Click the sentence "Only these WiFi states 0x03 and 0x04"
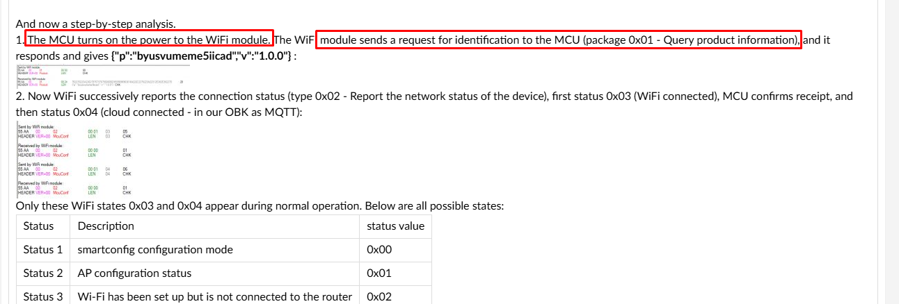This screenshot has width=899, height=304. (259, 205)
